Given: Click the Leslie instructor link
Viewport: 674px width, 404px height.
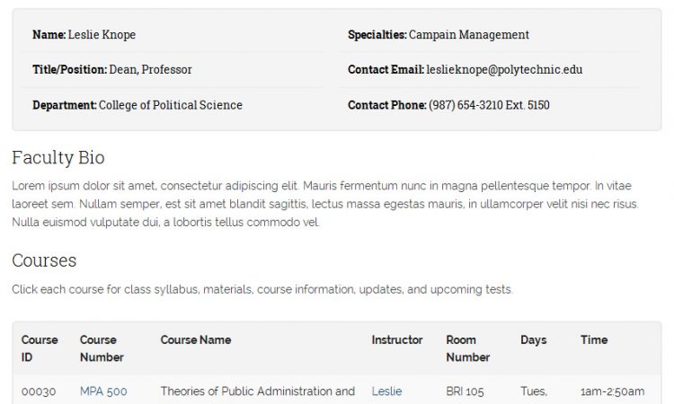Looking at the screenshot, I should coord(386,391).
